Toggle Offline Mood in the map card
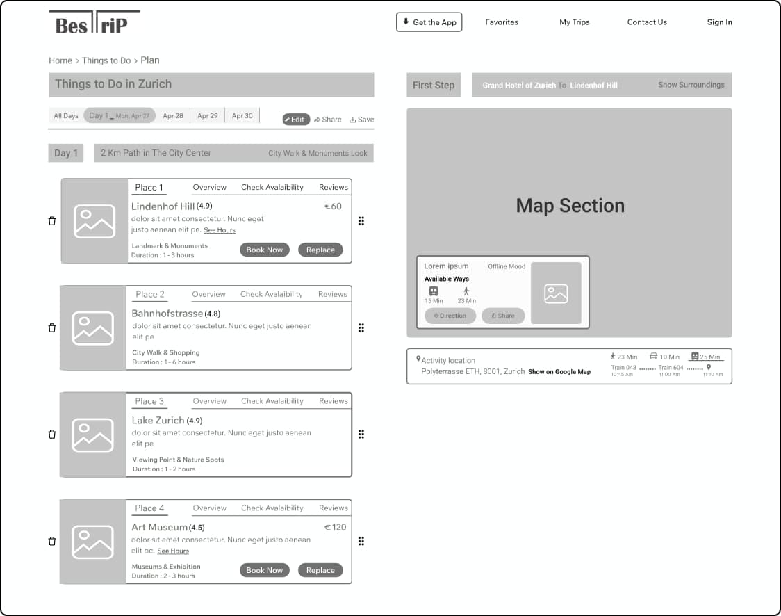 pyautogui.click(x=507, y=266)
